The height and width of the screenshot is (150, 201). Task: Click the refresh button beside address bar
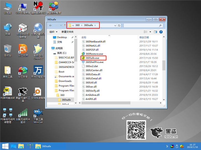pos(119,25)
